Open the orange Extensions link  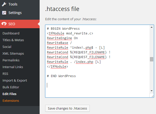11,101
